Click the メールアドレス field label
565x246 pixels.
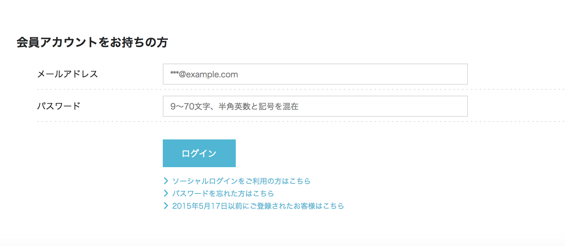click(x=68, y=74)
